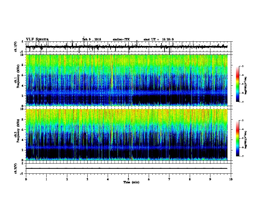
Task: Click the ch.1 spectrogram panel
Action: (x=127, y=80)
